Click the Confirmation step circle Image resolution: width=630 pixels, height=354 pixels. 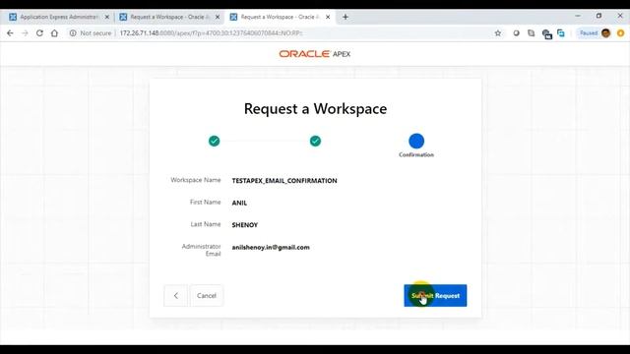pyautogui.click(x=416, y=141)
